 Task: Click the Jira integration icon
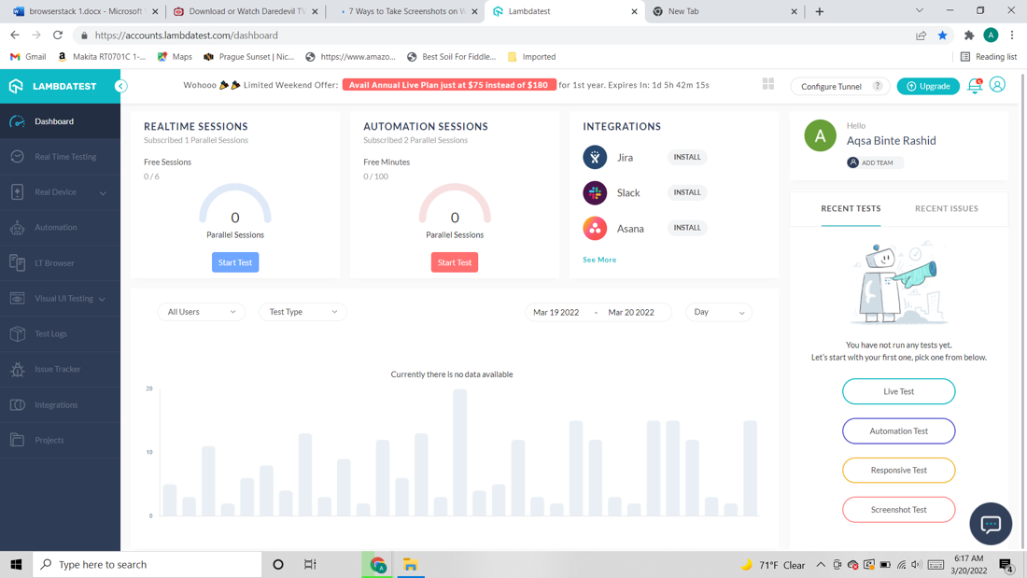595,157
